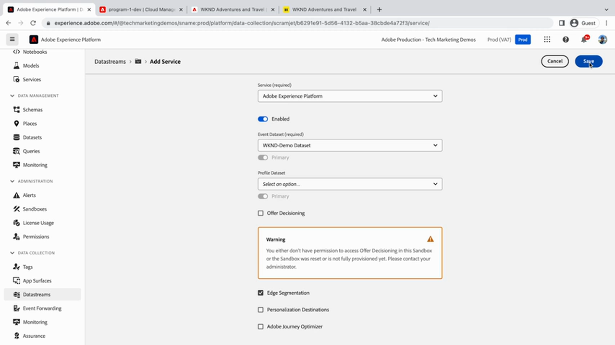The height and width of the screenshot is (345, 615).
Task: Click the Alerts triangle icon
Action: coord(16,195)
